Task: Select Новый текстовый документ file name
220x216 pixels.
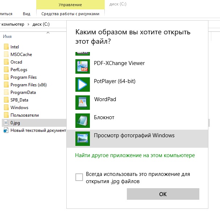Action: point(38,130)
